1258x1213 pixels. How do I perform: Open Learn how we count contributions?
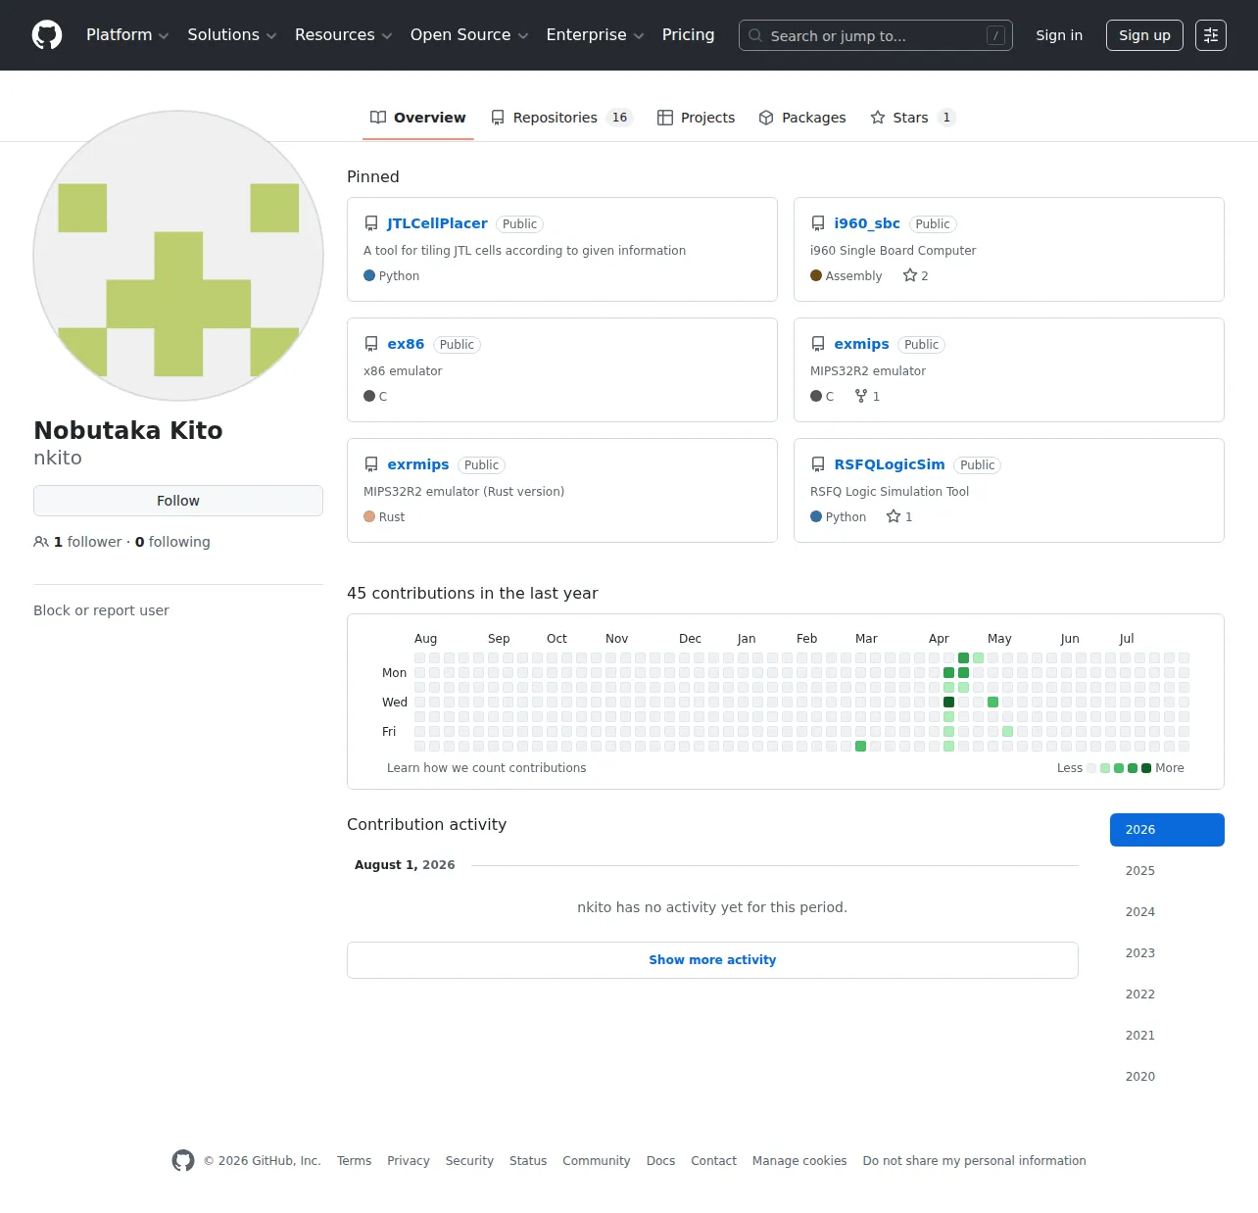[486, 768]
